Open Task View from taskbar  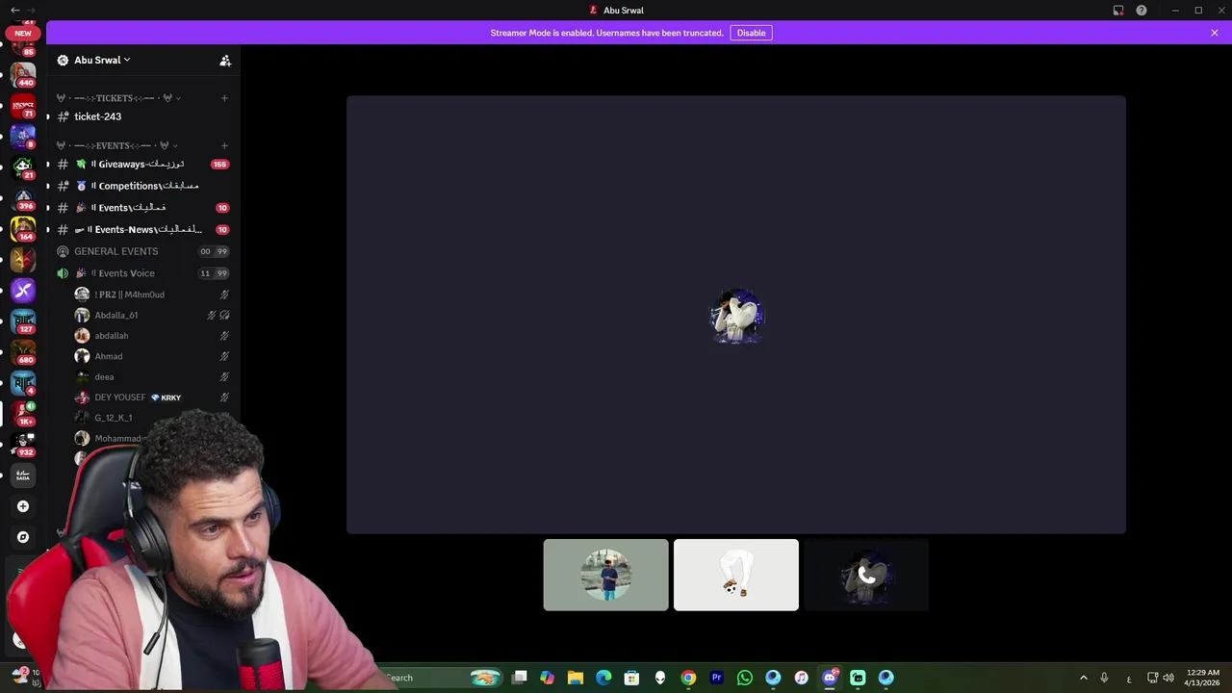(x=520, y=678)
